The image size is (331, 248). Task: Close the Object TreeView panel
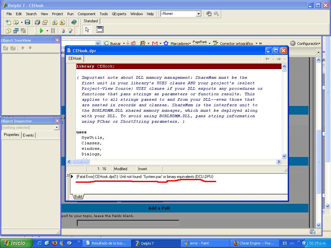[x=57, y=40]
